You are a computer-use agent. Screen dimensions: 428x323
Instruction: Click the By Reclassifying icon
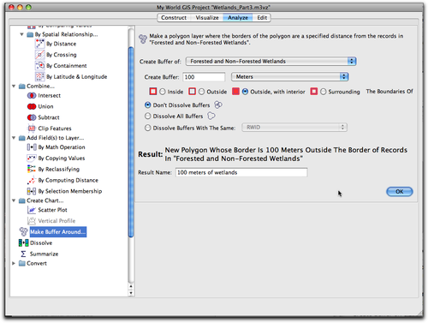[x=32, y=169]
